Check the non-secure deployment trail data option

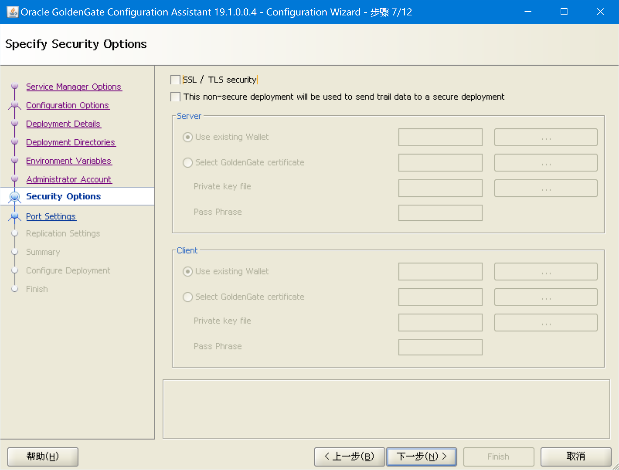[x=175, y=97]
